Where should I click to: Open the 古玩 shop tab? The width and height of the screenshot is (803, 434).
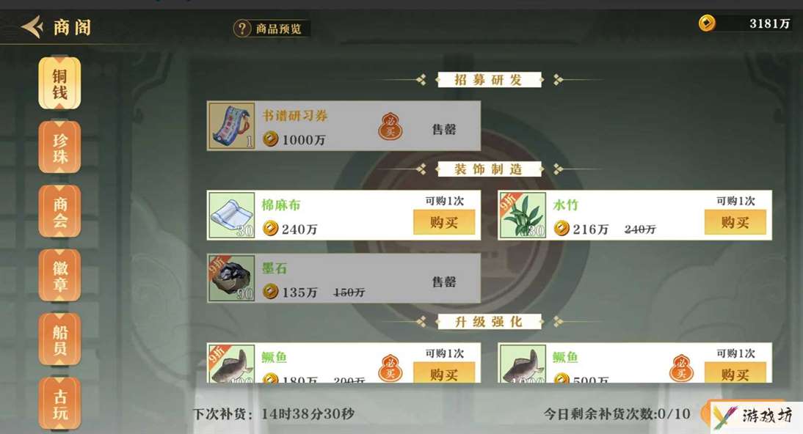click(x=59, y=403)
